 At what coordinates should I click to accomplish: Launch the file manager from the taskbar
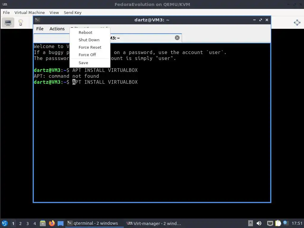coord(43,223)
